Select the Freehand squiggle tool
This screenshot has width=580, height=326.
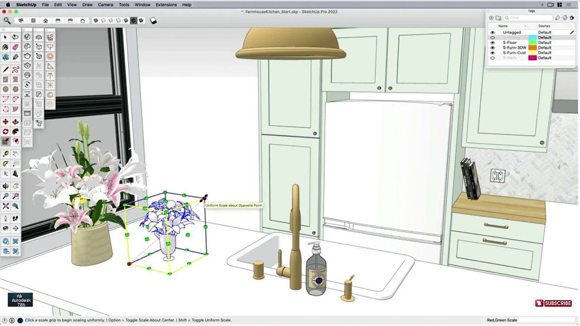pyautogui.click(x=15, y=69)
